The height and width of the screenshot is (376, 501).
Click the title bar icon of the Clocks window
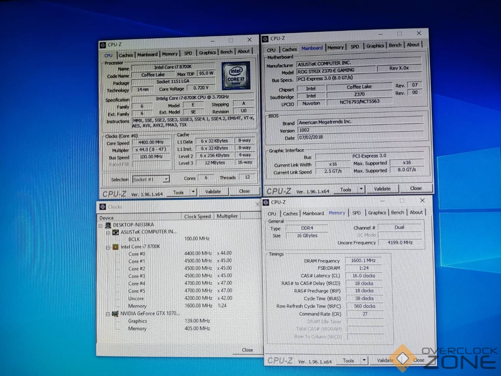[x=102, y=207]
